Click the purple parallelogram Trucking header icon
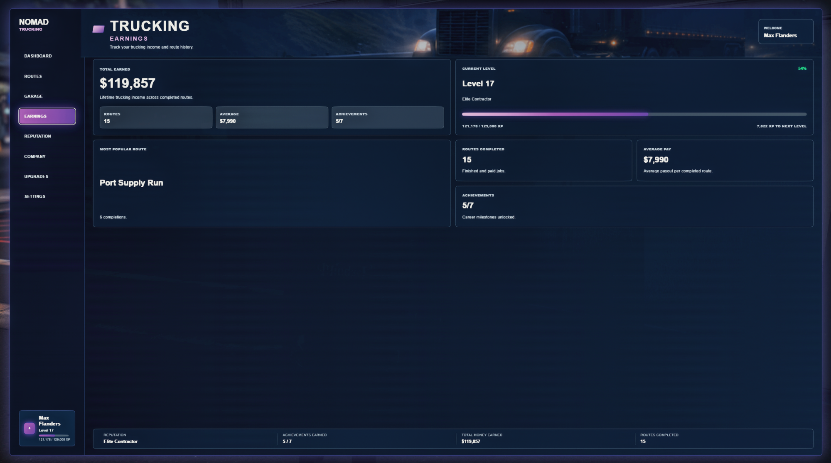Viewport: 831px width, 463px height. coord(98,29)
